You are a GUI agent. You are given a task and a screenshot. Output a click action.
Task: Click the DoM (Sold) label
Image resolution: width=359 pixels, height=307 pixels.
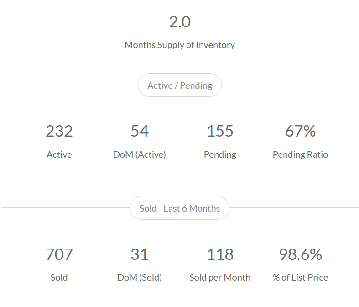click(140, 277)
